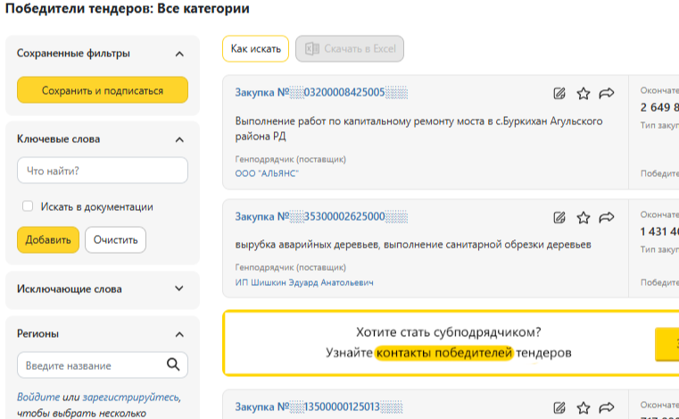Viewport: 679px width, 419px height.
Task: Open the Как искать help button
Action: pyautogui.click(x=255, y=49)
